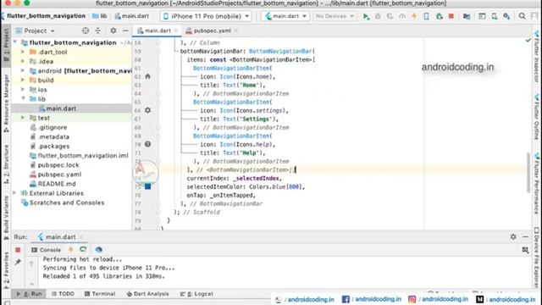Close the pubspec.yaml tab
This screenshot has width=542, height=305.
pyautogui.click(x=236, y=30)
